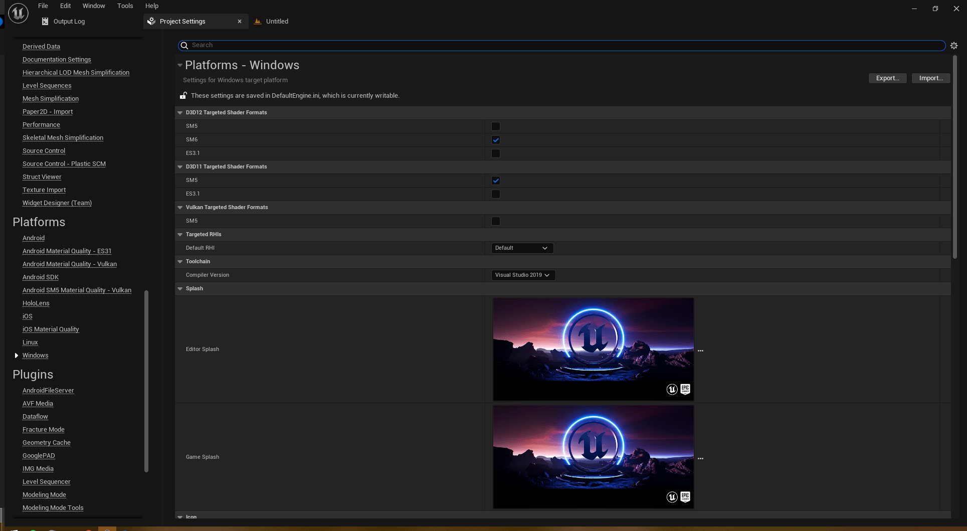The width and height of the screenshot is (967, 531).
Task: Open the Edit menu
Action: coord(65,6)
